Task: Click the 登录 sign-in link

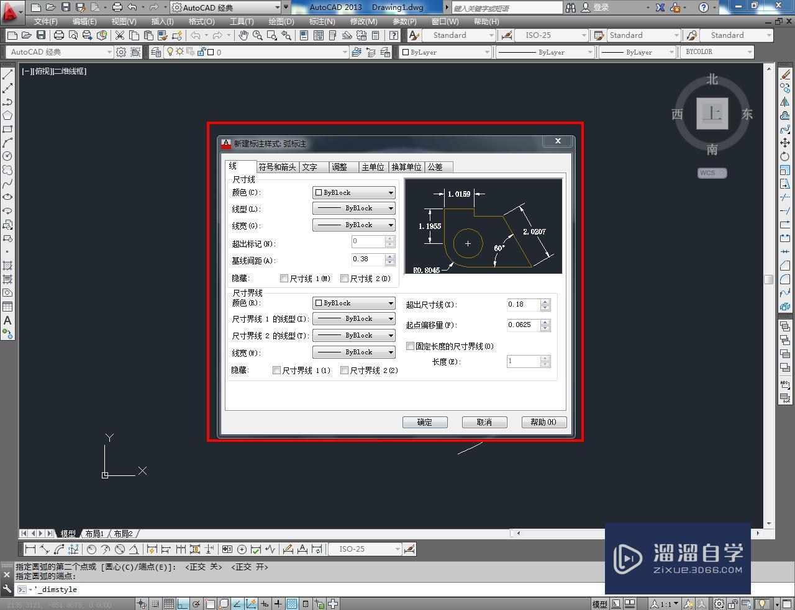Action: (601, 7)
